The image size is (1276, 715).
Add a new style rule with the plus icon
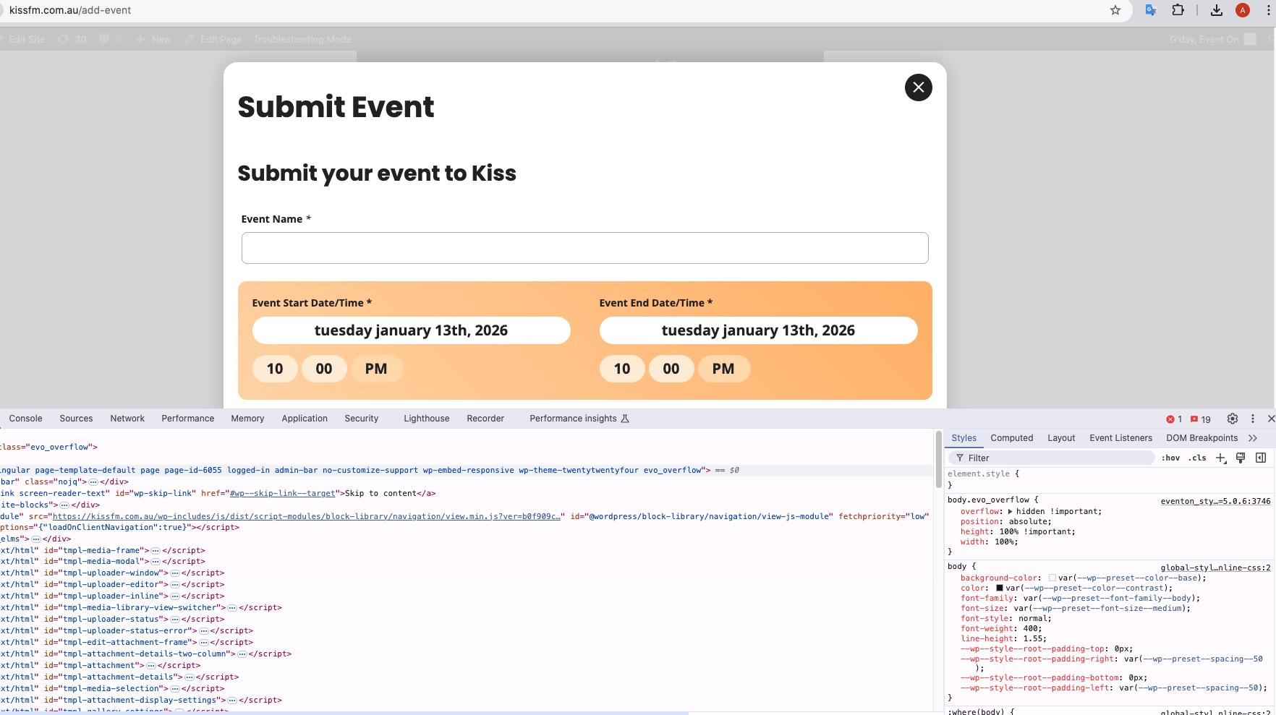click(1221, 458)
